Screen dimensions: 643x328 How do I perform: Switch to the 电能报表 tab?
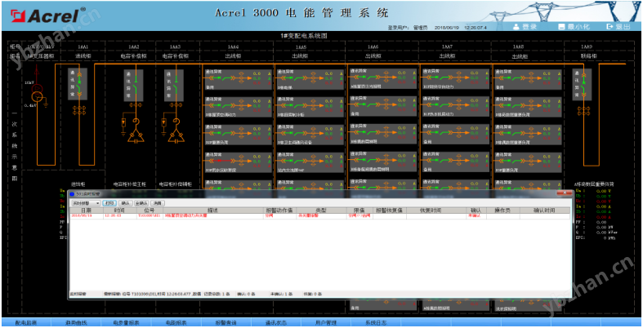tap(176, 323)
